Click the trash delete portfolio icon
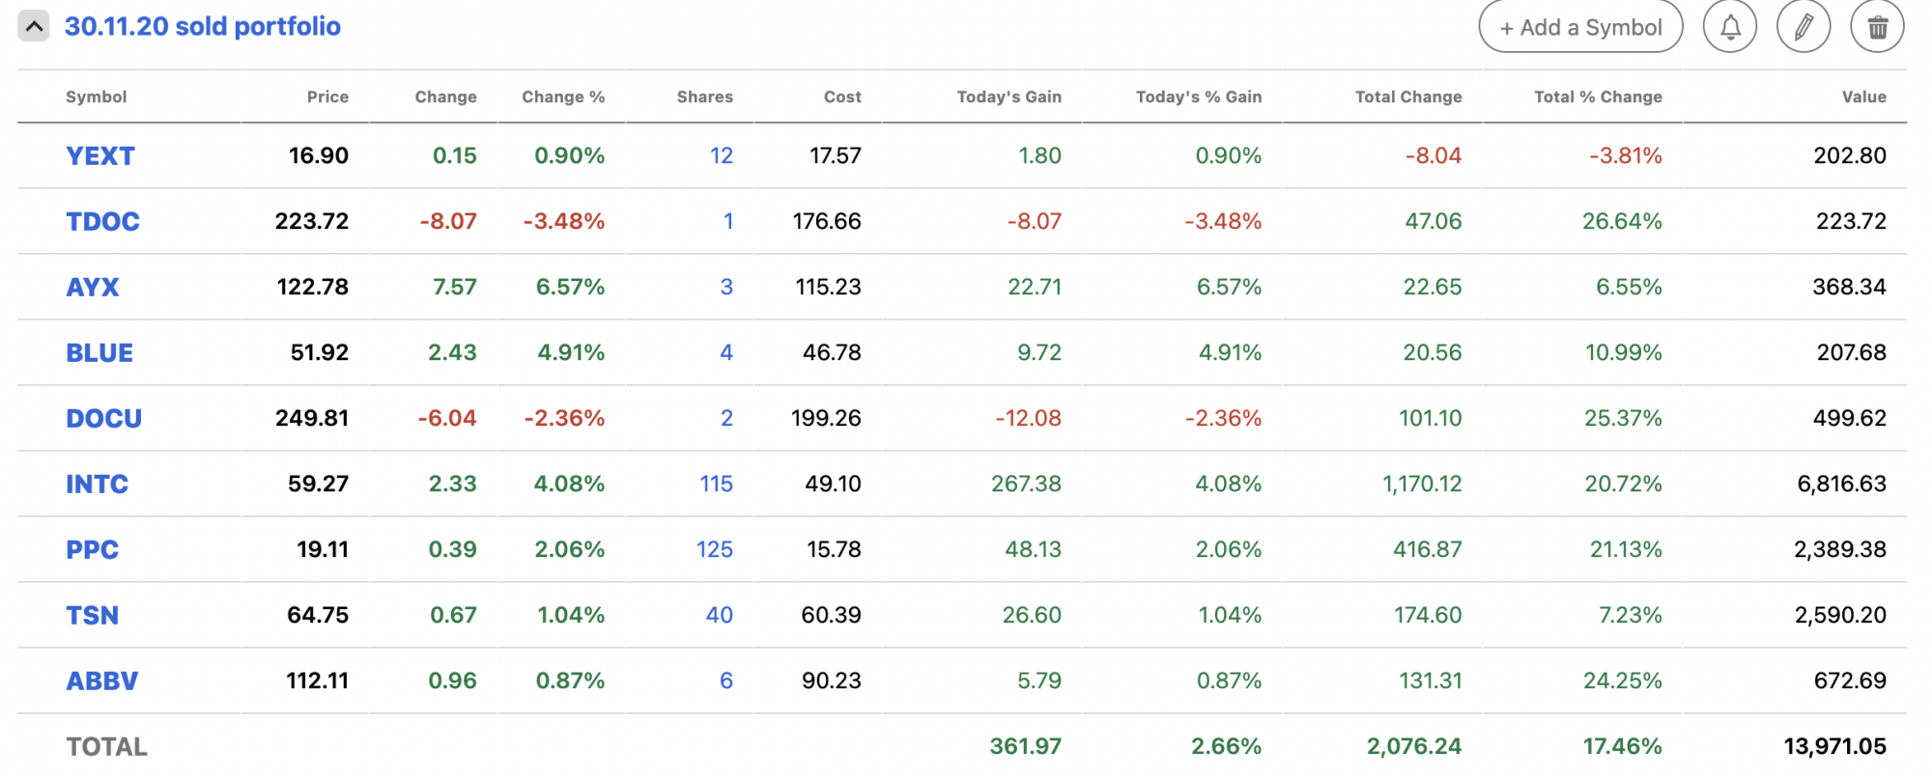Viewport: 1932px width, 778px height. pos(1876,27)
